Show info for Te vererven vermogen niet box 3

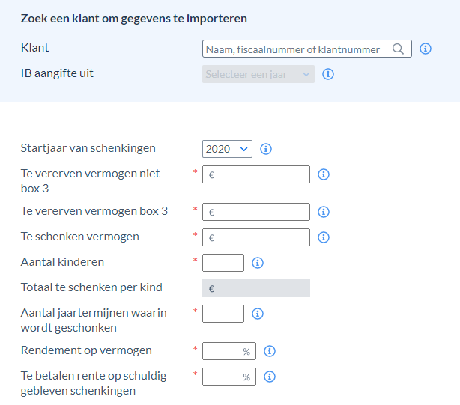(x=324, y=174)
